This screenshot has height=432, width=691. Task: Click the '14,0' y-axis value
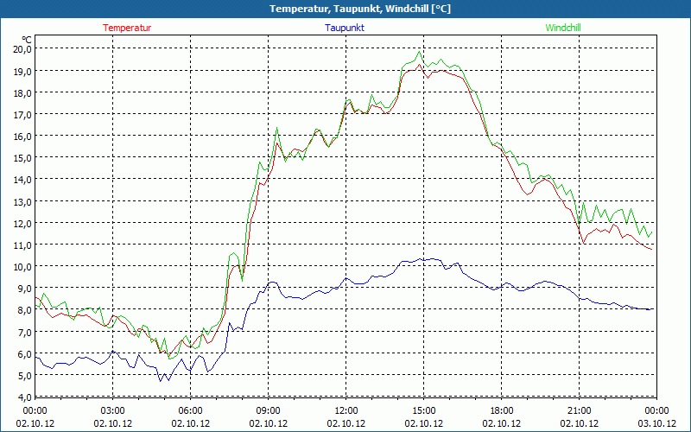pyautogui.click(x=22, y=180)
